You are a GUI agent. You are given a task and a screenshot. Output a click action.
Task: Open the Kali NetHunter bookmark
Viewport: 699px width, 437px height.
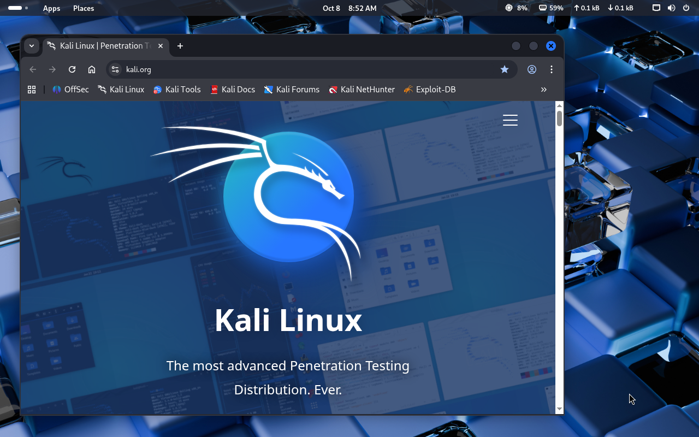coord(362,90)
